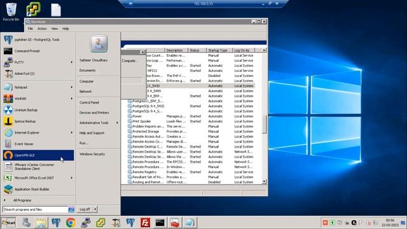Screen dimensions: 407x229
Task: Click the Chrome icon in taskbar
Action: pos(71,223)
